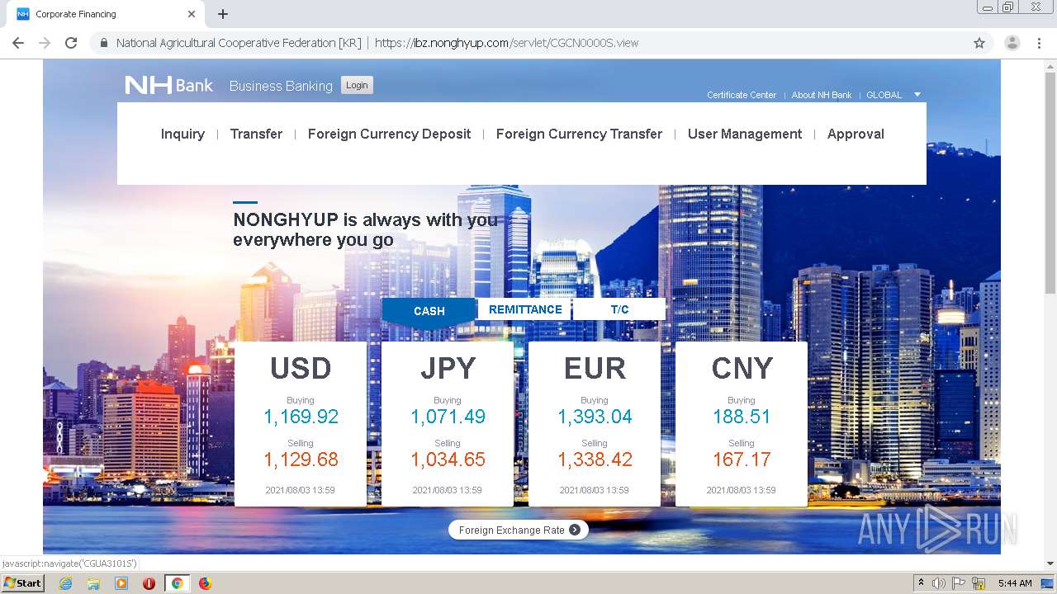This screenshot has width=1057, height=594.
Task: Click the USD selling rate 1,129.68
Action: (301, 460)
